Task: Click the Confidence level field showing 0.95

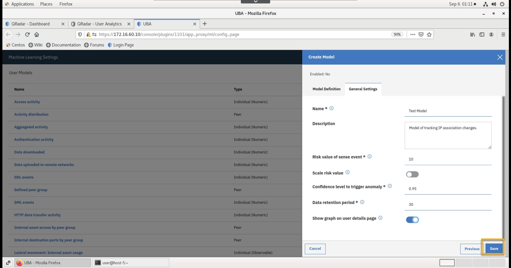Action: [x=448, y=189]
